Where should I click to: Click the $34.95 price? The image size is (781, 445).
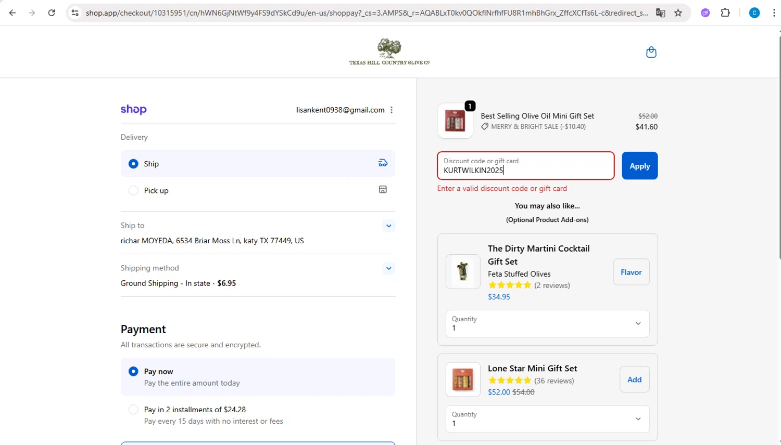click(x=499, y=297)
